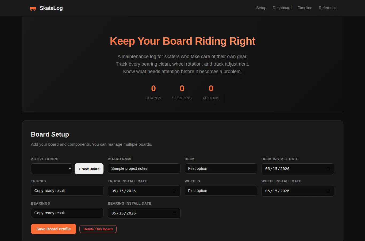This screenshot has height=241, width=365.
Task: Focus the Bearings input field
Action: click(67, 213)
